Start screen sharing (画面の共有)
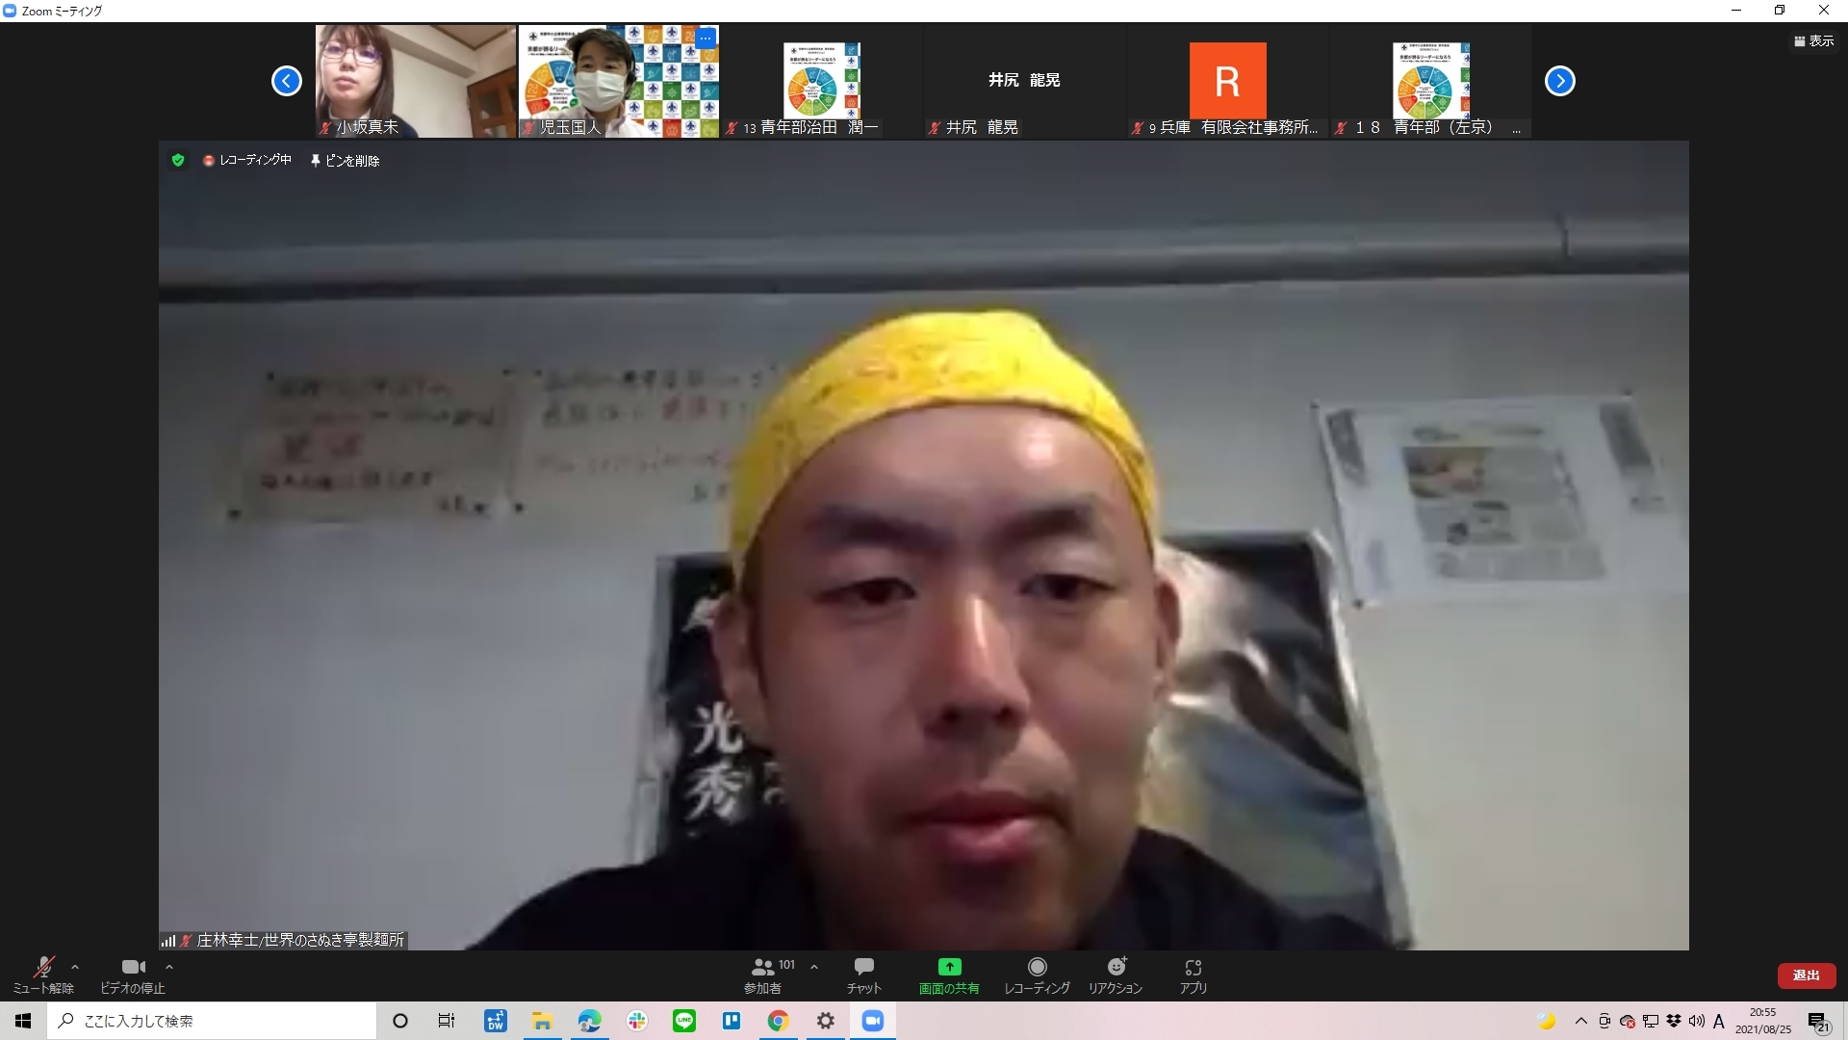 pos(949,975)
